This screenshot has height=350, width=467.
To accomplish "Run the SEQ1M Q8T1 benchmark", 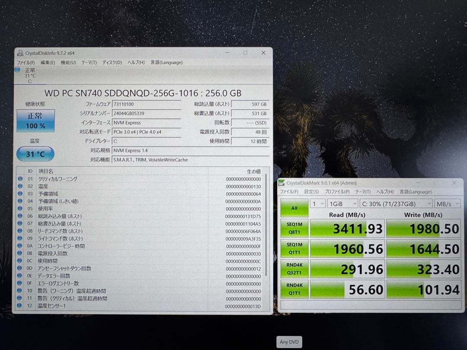I will pyautogui.click(x=294, y=228).
